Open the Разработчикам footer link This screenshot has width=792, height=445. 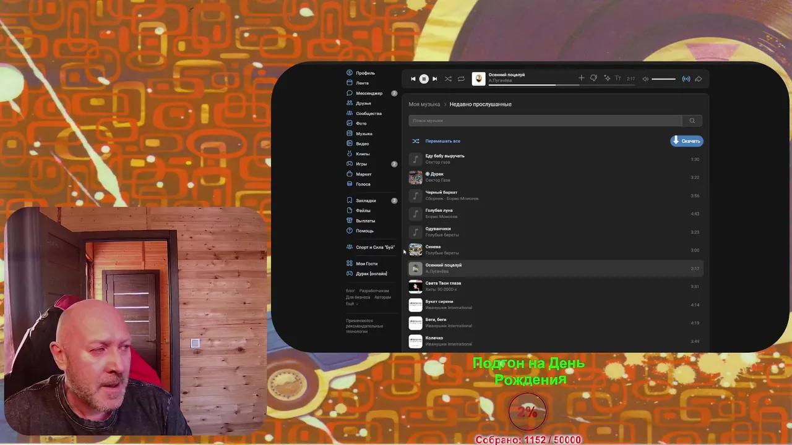pyautogui.click(x=374, y=290)
